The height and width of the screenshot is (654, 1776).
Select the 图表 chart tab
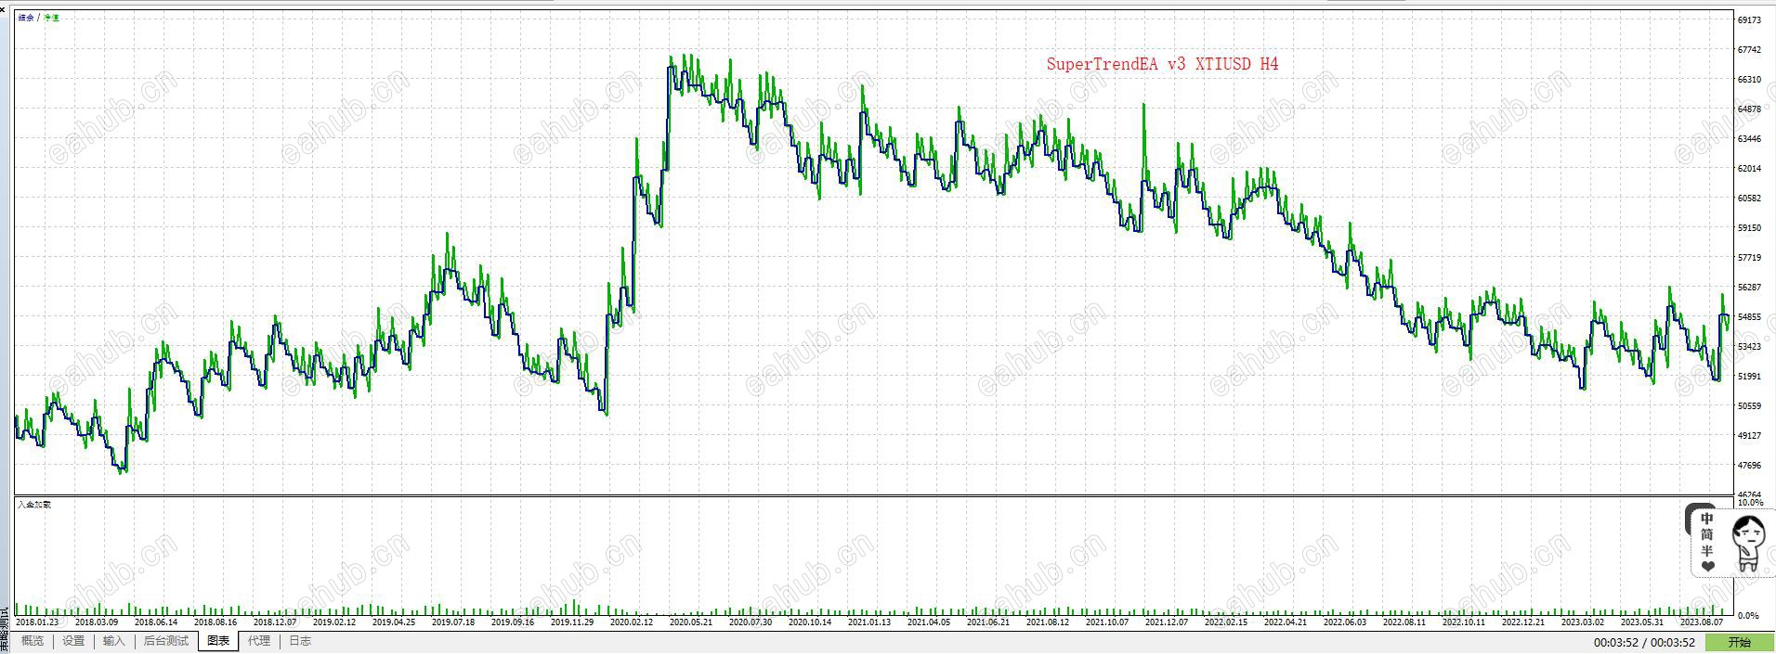(218, 641)
